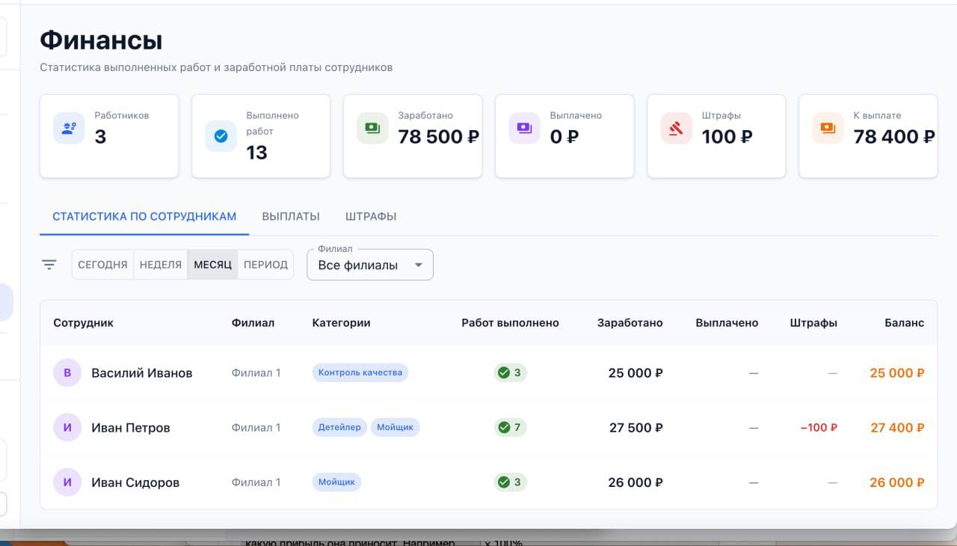957x546 pixels.
Task: Click Иван Сидоров's completed works badge
Action: [x=510, y=482]
